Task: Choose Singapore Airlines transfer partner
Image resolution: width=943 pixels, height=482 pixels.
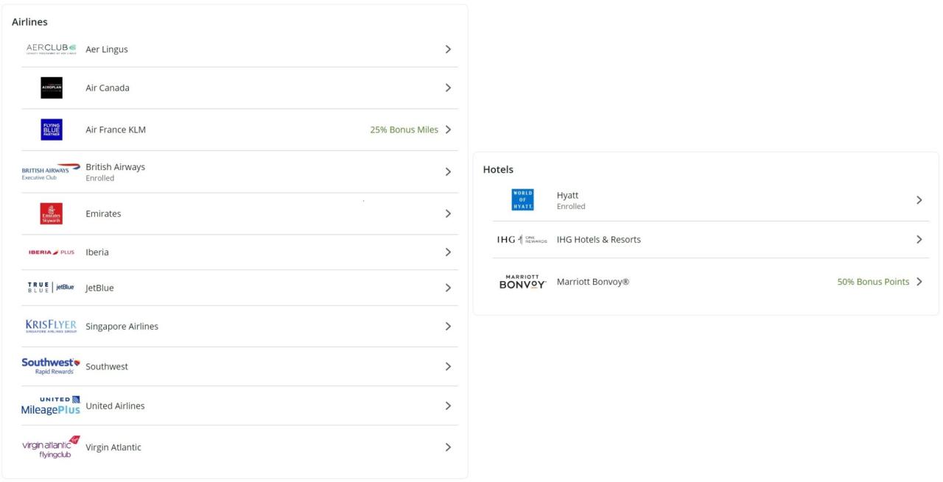Action: [x=122, y=326]
